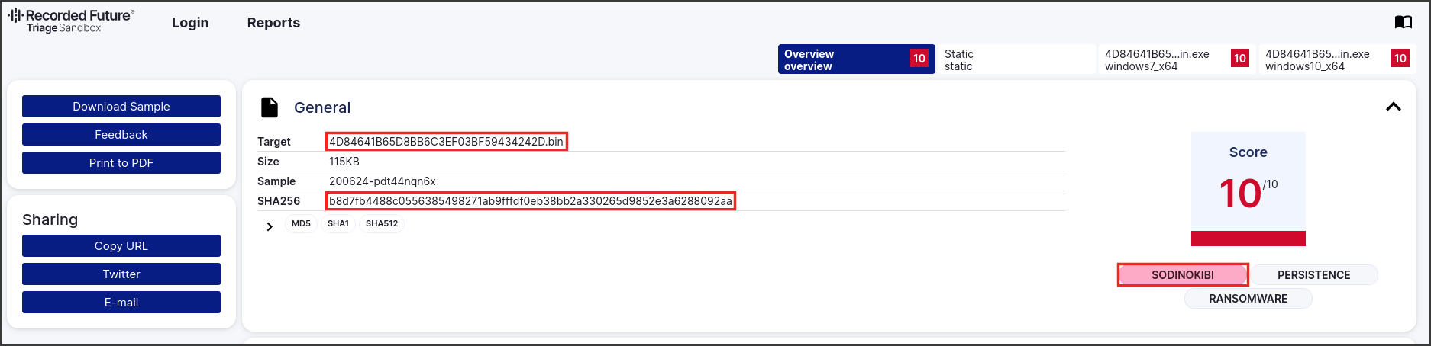Click the Feedback button
This screenshot has height=346, width=1431.
point(121,135)
